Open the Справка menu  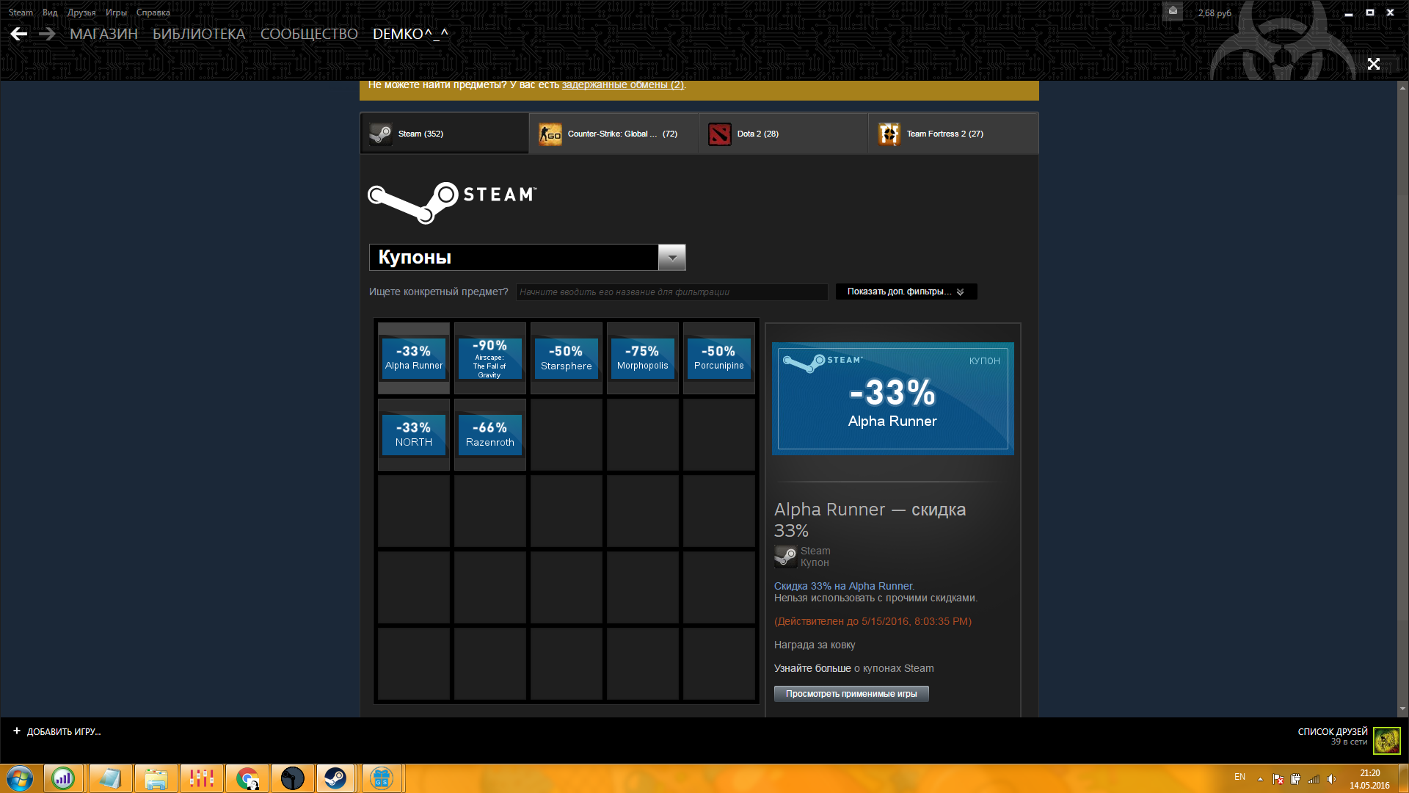tap(153, 12)
